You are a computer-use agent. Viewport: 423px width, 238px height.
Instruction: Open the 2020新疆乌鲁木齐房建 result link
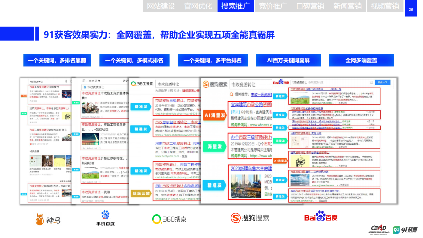pos(251,168)
